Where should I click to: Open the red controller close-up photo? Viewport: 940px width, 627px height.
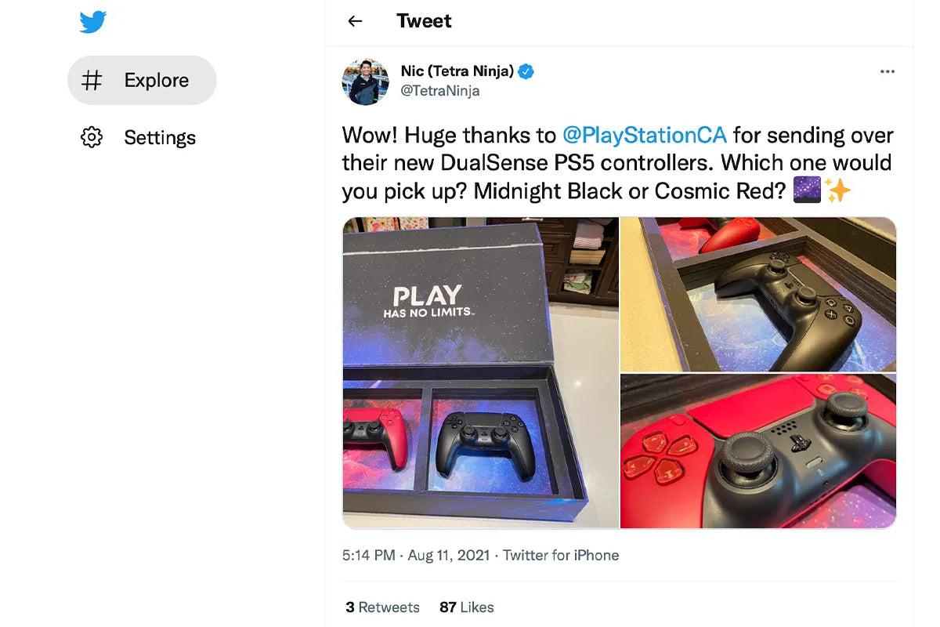pos(758,451)
